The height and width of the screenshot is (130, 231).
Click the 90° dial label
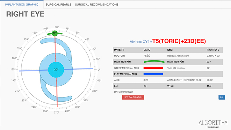[x=57, y=27]
